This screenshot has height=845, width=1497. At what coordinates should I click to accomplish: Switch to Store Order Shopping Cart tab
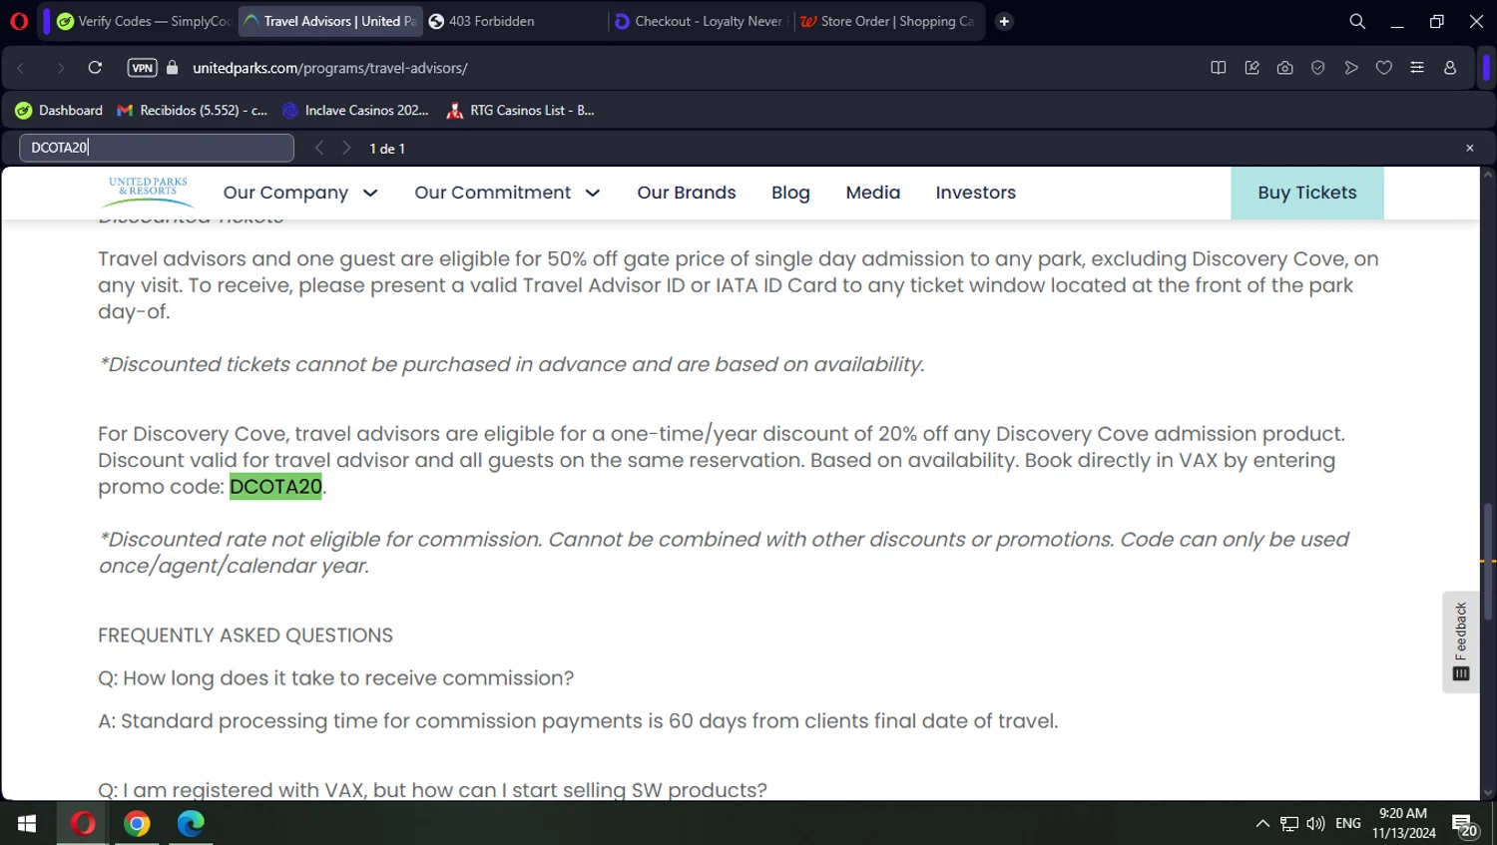click(887, 21)
